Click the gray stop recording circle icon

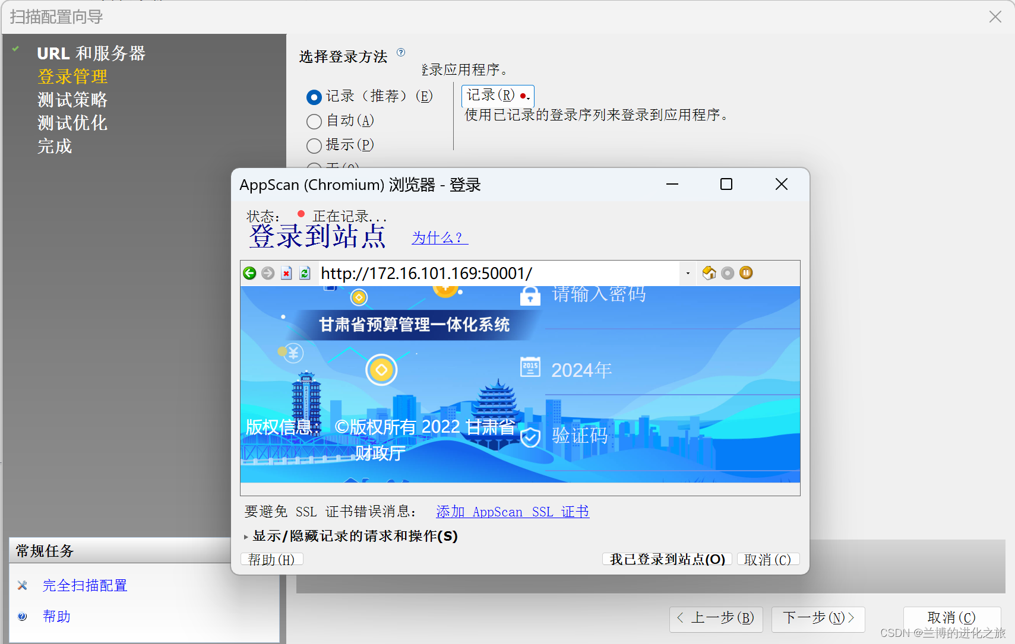click(728, 273)
